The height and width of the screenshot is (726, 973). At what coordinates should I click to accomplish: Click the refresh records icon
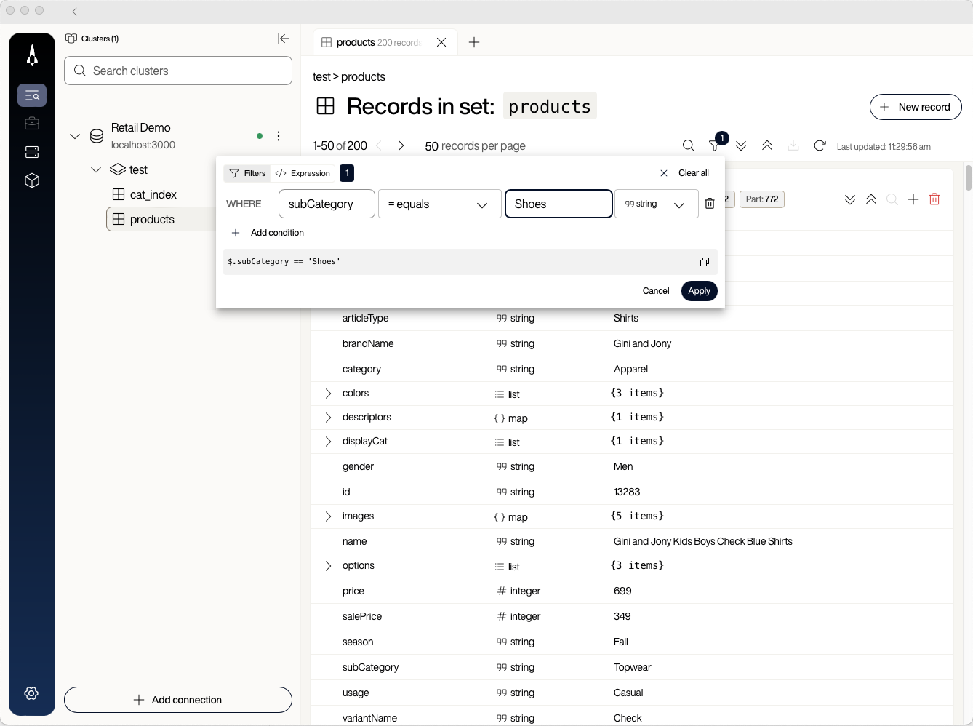tap(820, 145)
